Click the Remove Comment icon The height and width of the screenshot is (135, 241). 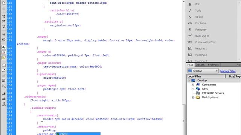point(4,70)
